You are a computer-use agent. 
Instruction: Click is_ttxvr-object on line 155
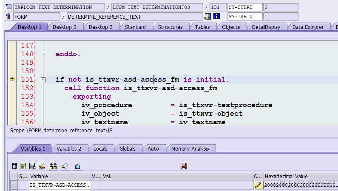pyautogui.click(x=211, y=114)
